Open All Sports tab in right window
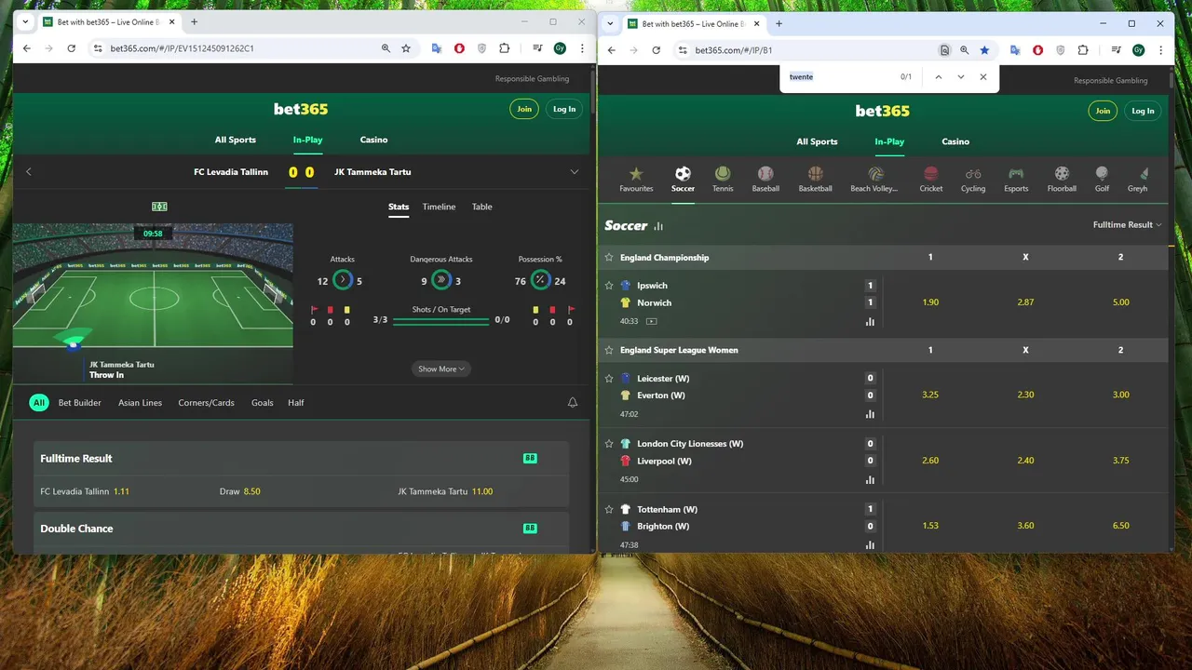Image resolution: width=1192 pixels, height=670 pixels. pos(817,141)
